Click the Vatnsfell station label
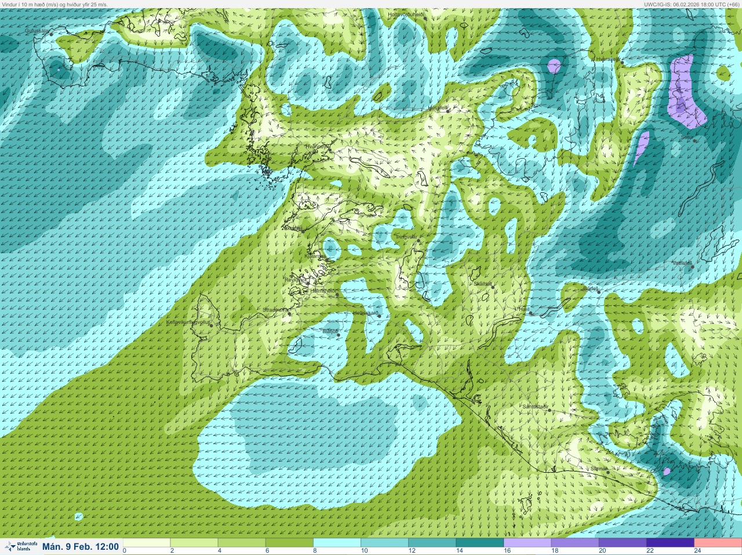 coord(682,263)
